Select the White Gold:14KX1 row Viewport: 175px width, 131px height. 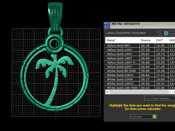140,84
